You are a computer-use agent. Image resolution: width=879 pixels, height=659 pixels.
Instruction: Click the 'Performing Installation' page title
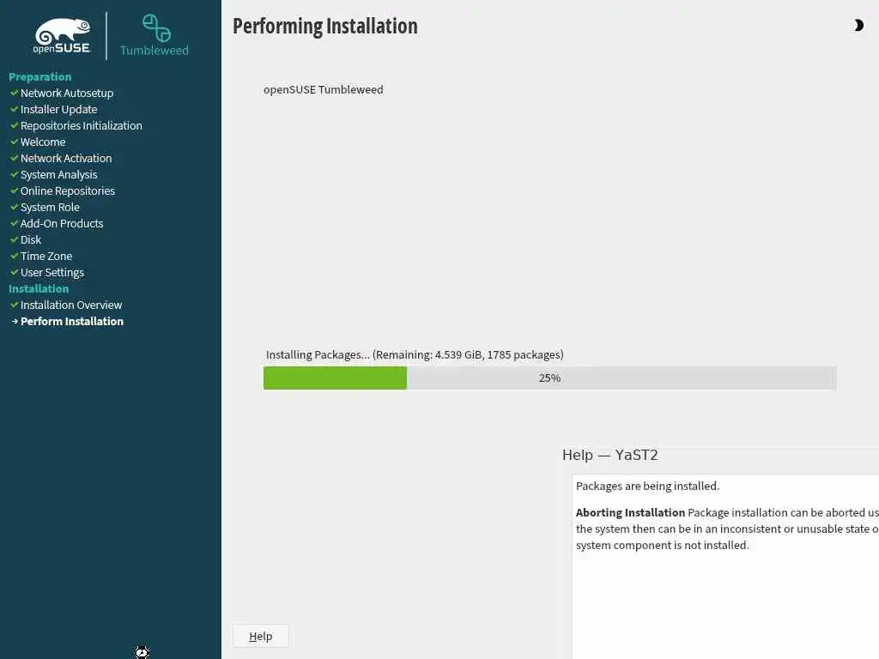(x=325, y=26)
